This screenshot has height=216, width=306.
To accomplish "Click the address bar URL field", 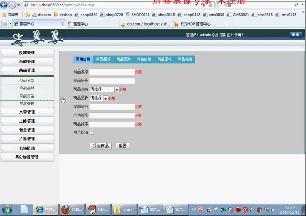I will pyautogui.click(x=110, y=5).
